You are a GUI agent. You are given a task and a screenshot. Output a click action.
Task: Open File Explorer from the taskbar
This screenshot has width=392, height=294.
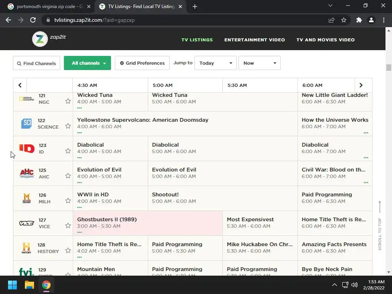[29, 285]
